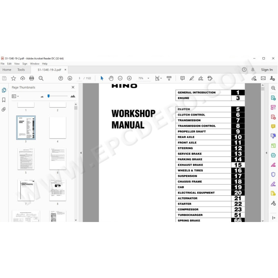This screenshot has width=278, height=278.
Task: Click the cloud upload icon
Action: click(23, 78)
